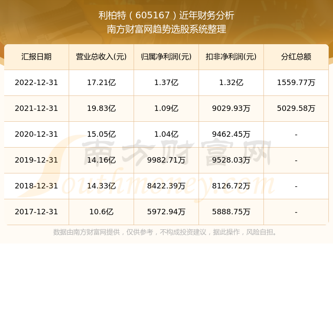
Task: Select adjusted profit value 1.32亿
Action: pos(231,83)
